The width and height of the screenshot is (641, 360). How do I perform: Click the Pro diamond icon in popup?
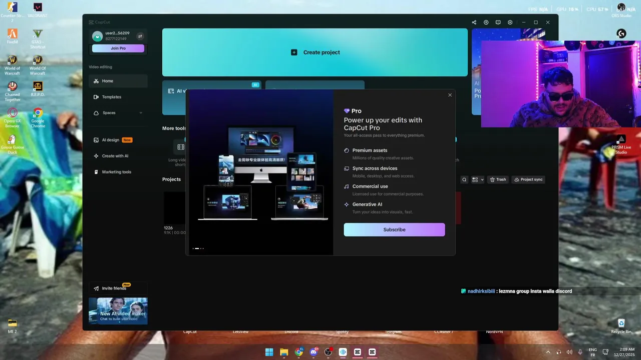[x=347, y=111]
